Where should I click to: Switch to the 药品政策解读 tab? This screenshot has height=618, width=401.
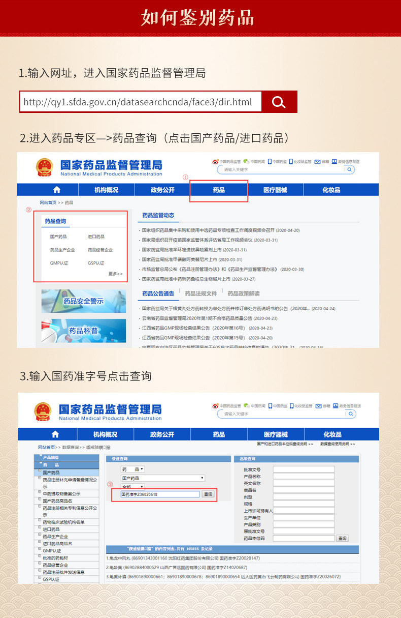coord(244,293)
